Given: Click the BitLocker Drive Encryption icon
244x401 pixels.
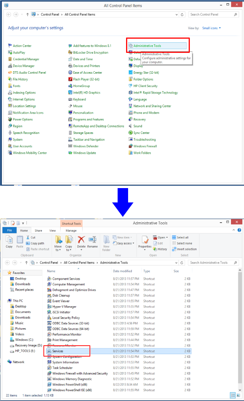Looking at the screenshot, I should click(70, 53).
